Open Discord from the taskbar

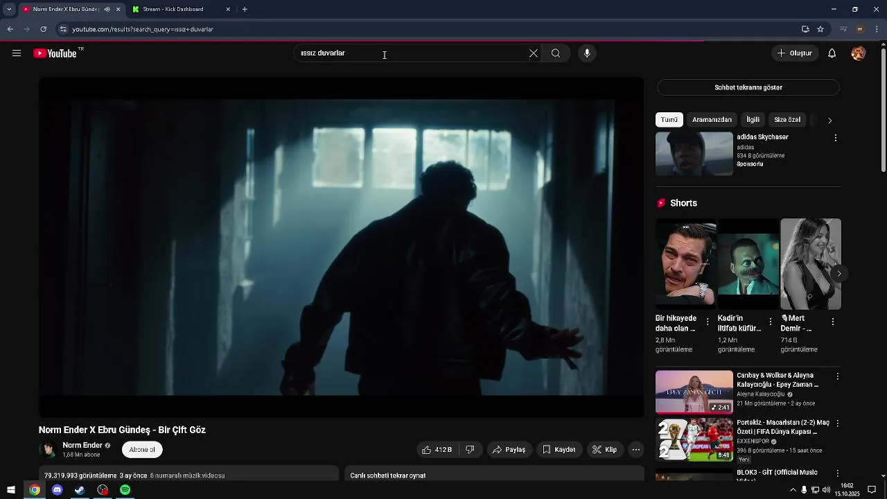(x=58, y=490)
